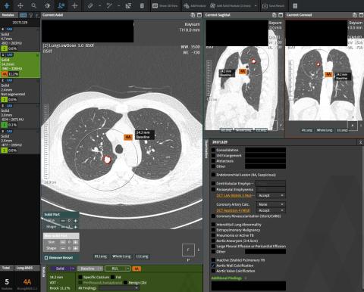Click Whole Lung button under axial view
This screenshot has height=292, width=364.
point(121,256)
